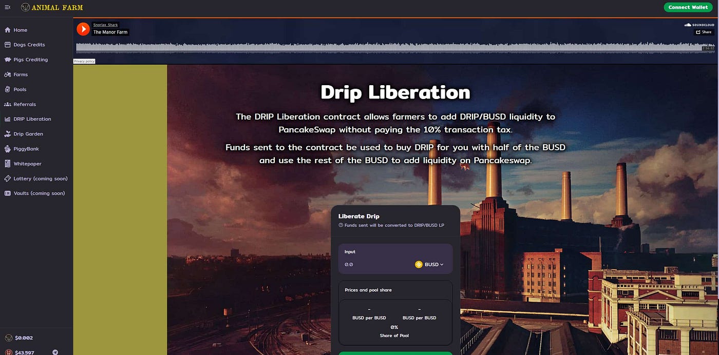Play The Manor Farm track
Screen dimensions: 719x355
[x=83, y=29]
